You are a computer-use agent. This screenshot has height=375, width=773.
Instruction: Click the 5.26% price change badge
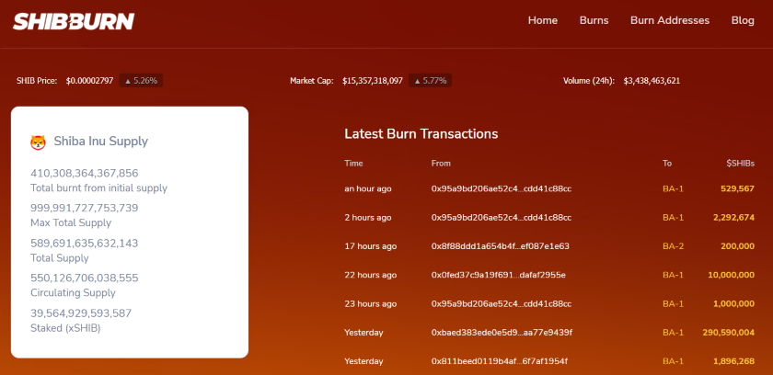point(141,81)
